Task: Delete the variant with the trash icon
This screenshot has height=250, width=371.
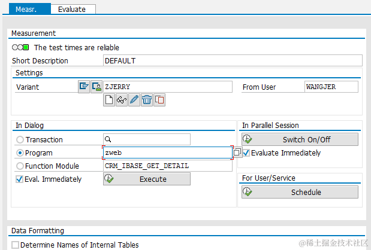Action: click(147, 100)
